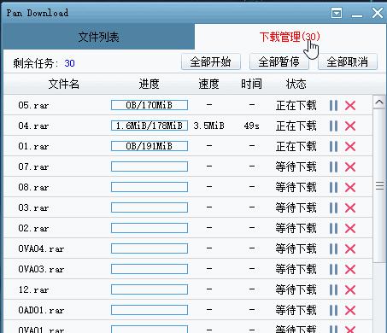Cancel the OVA03.rar task

(x=350, y=270)
